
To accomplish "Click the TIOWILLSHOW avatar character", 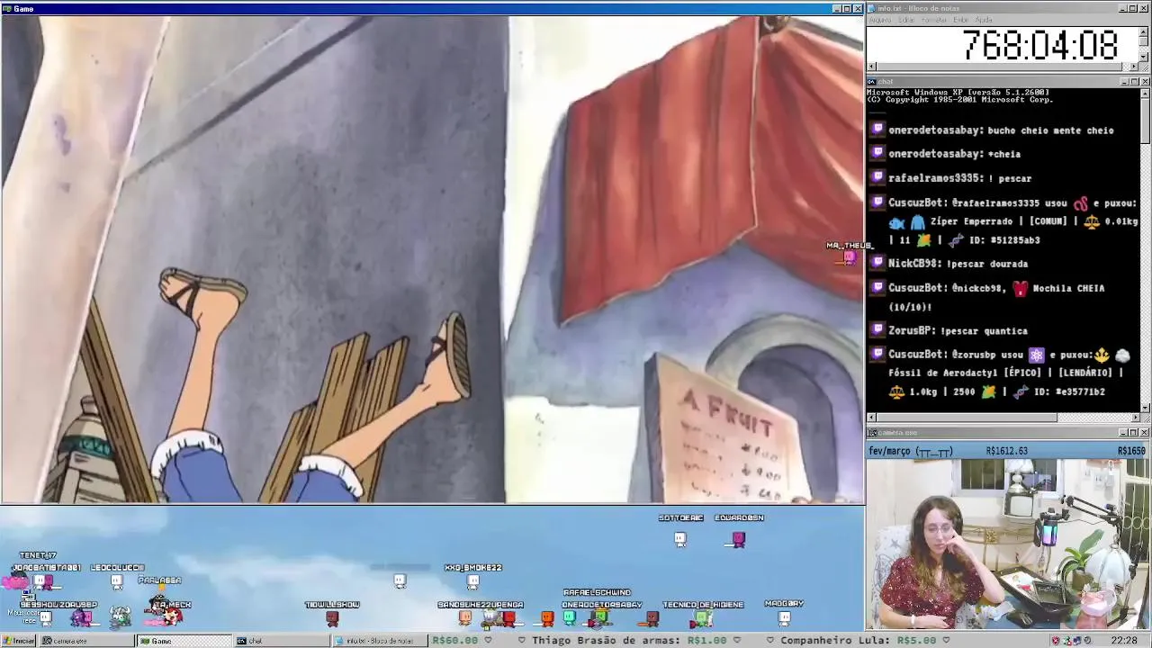I will click(332, 618).
